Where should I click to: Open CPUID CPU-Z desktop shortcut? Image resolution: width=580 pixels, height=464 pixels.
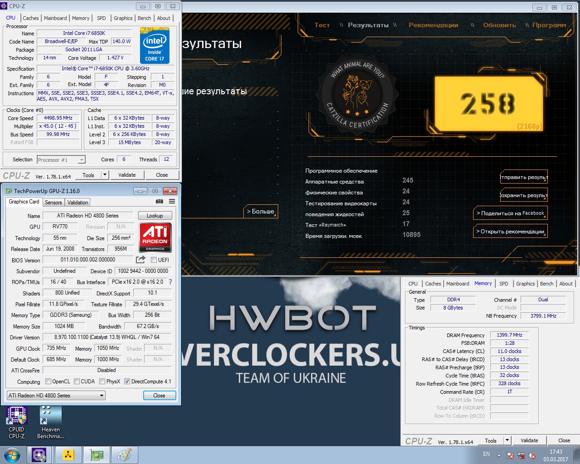point(16,423)
